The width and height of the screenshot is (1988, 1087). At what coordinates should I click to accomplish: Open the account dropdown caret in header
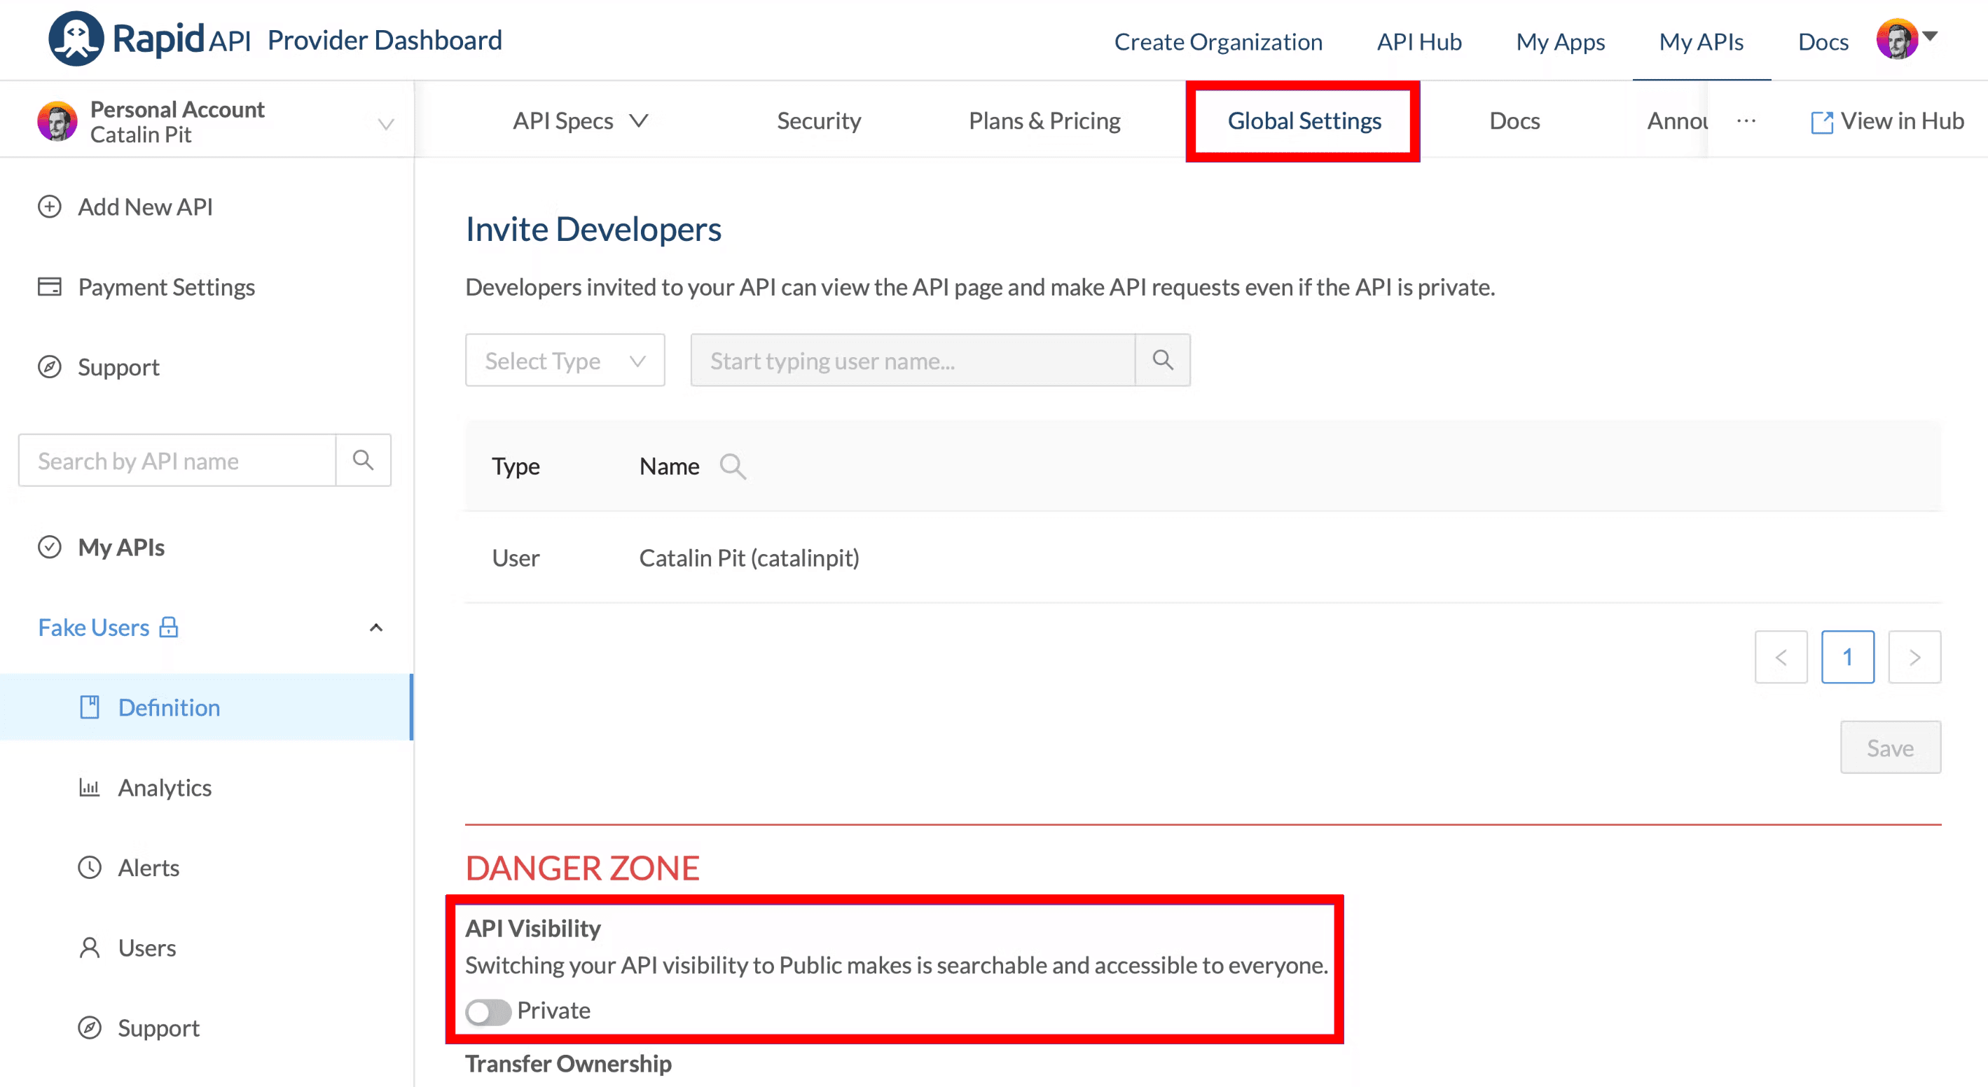(x=1930, y=36)
